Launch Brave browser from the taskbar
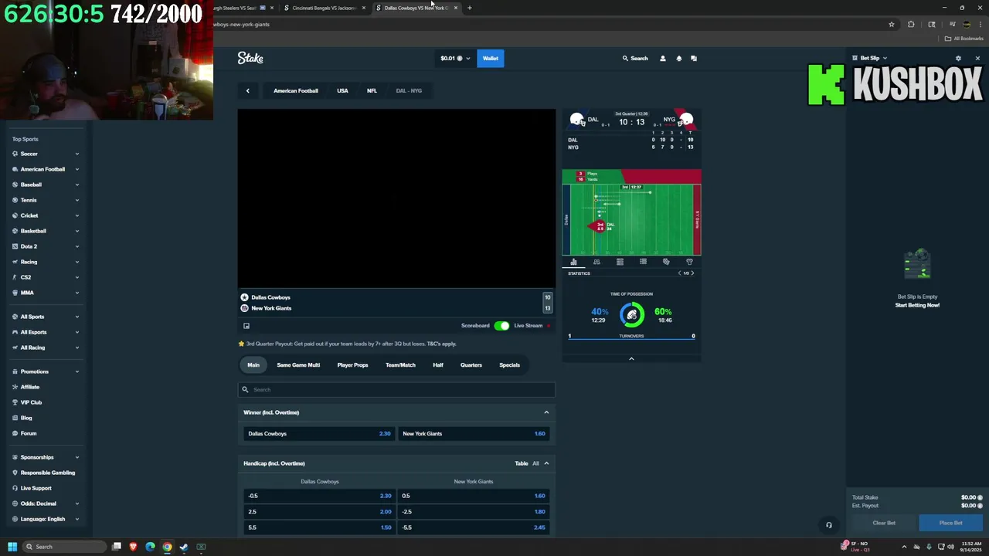989x556 pixels. coord(133,547)
